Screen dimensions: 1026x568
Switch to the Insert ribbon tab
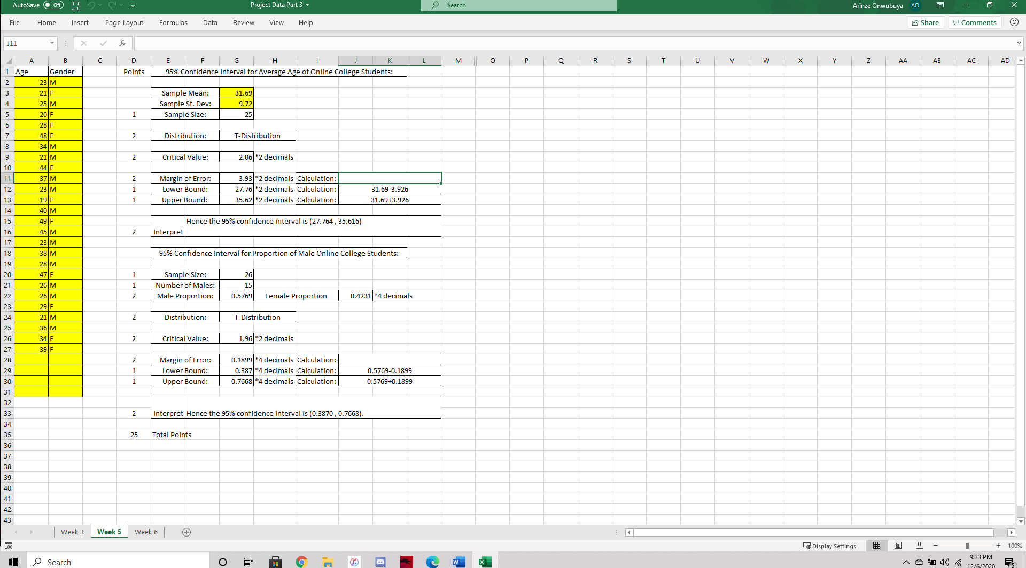80,22
